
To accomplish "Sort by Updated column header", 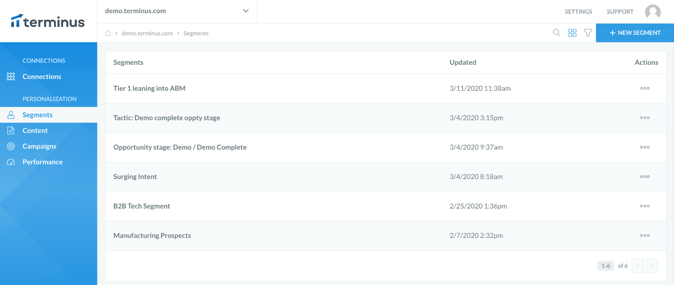I will 463,62.
